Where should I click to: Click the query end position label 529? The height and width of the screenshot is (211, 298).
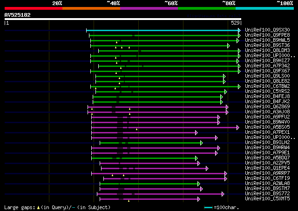click(x=235, y=23)
